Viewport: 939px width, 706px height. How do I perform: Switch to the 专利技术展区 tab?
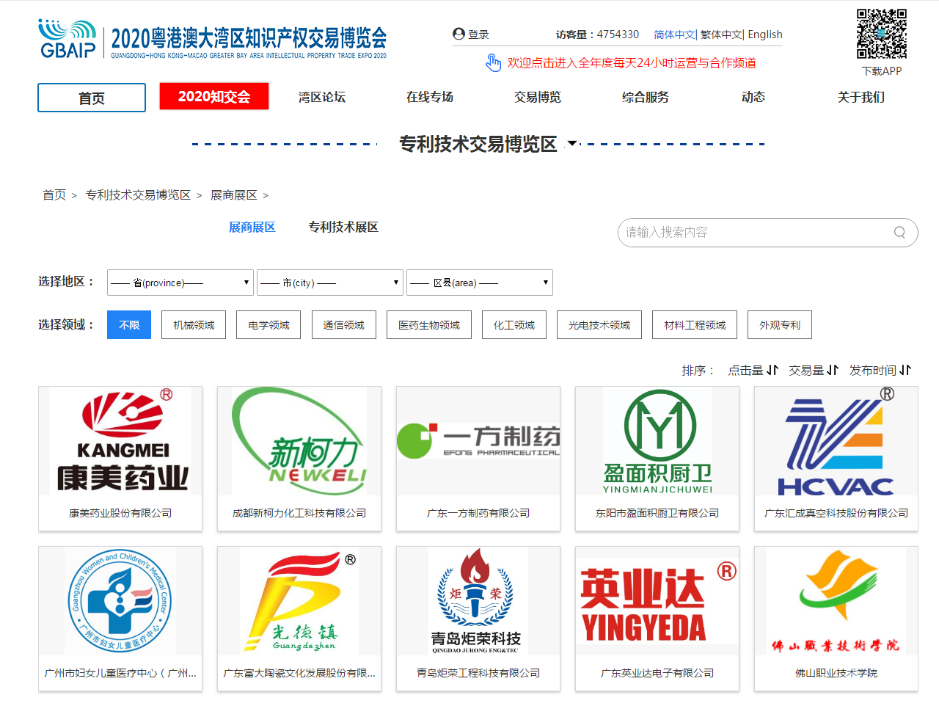(x=343, y=228)
